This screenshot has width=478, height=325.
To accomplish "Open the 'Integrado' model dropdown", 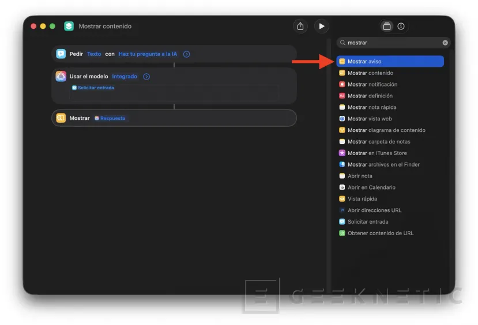I will point(125,77).
